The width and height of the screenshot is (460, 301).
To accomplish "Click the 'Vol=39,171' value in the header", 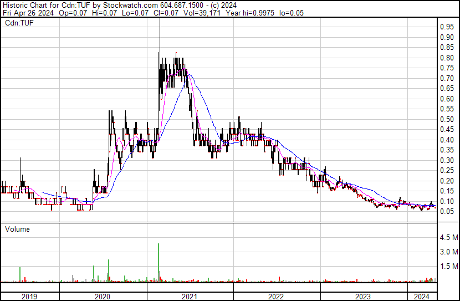I will coord(202,13).
